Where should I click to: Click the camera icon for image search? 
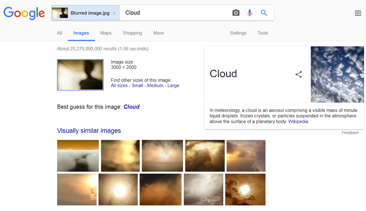coord(236,13)
